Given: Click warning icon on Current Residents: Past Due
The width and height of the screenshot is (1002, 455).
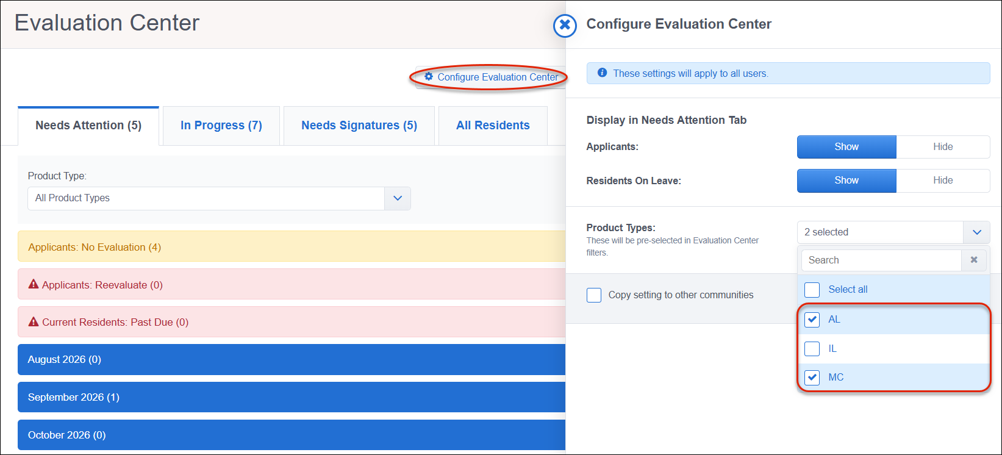Looking at the screenshot, I should pos(34,321).
